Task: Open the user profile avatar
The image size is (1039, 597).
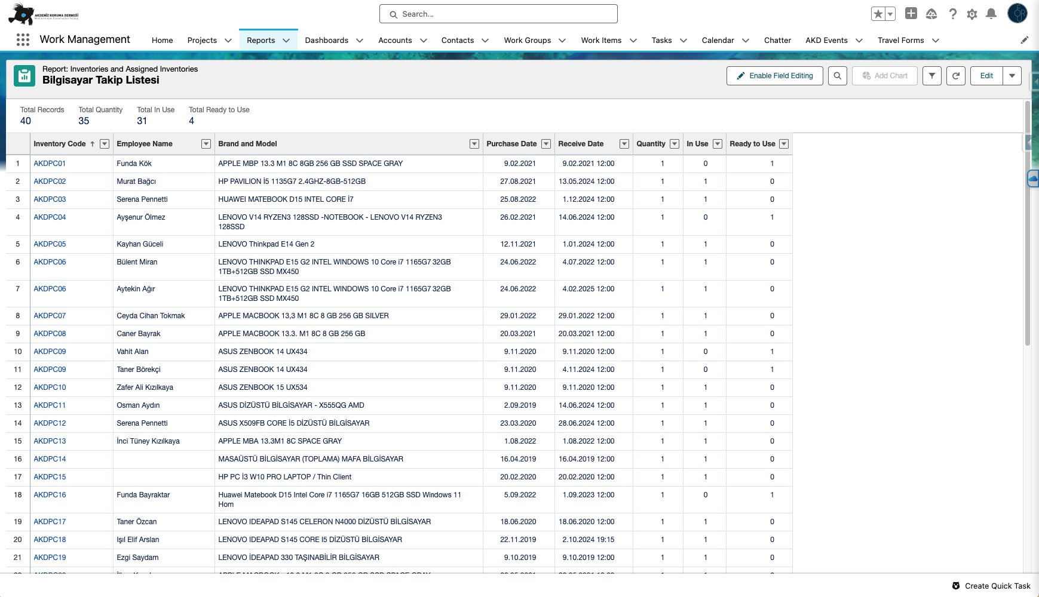Action: click(x=1017, y=13)
